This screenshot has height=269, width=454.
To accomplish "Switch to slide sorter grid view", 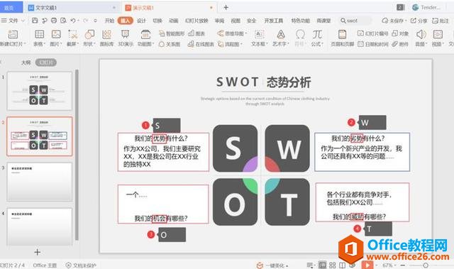I will pos(333,265).
